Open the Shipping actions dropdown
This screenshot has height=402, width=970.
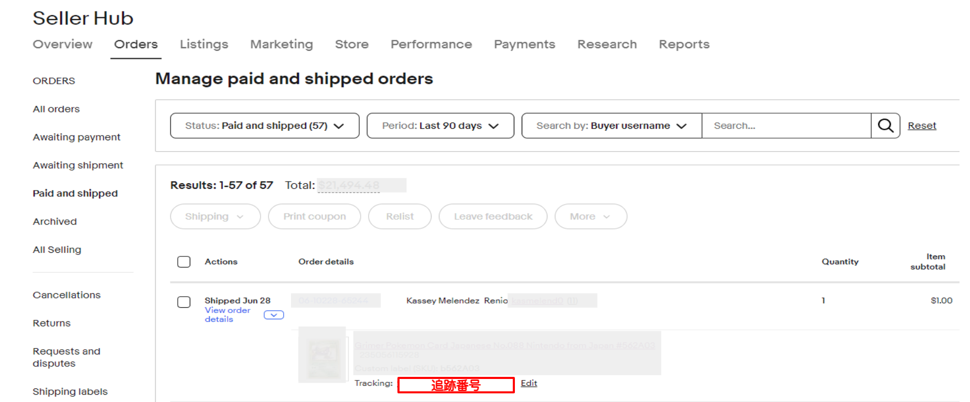coord(215,216)
